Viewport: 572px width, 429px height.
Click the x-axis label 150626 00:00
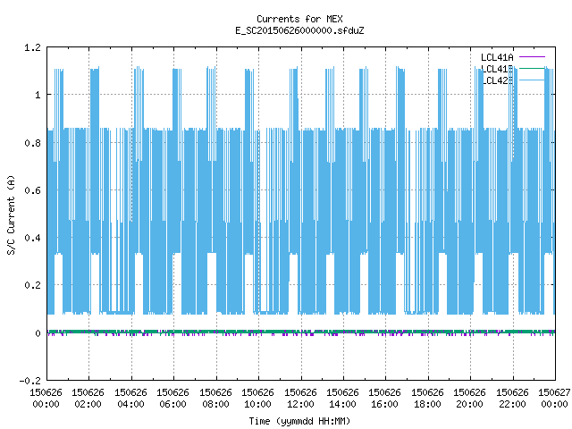(46, 399)
